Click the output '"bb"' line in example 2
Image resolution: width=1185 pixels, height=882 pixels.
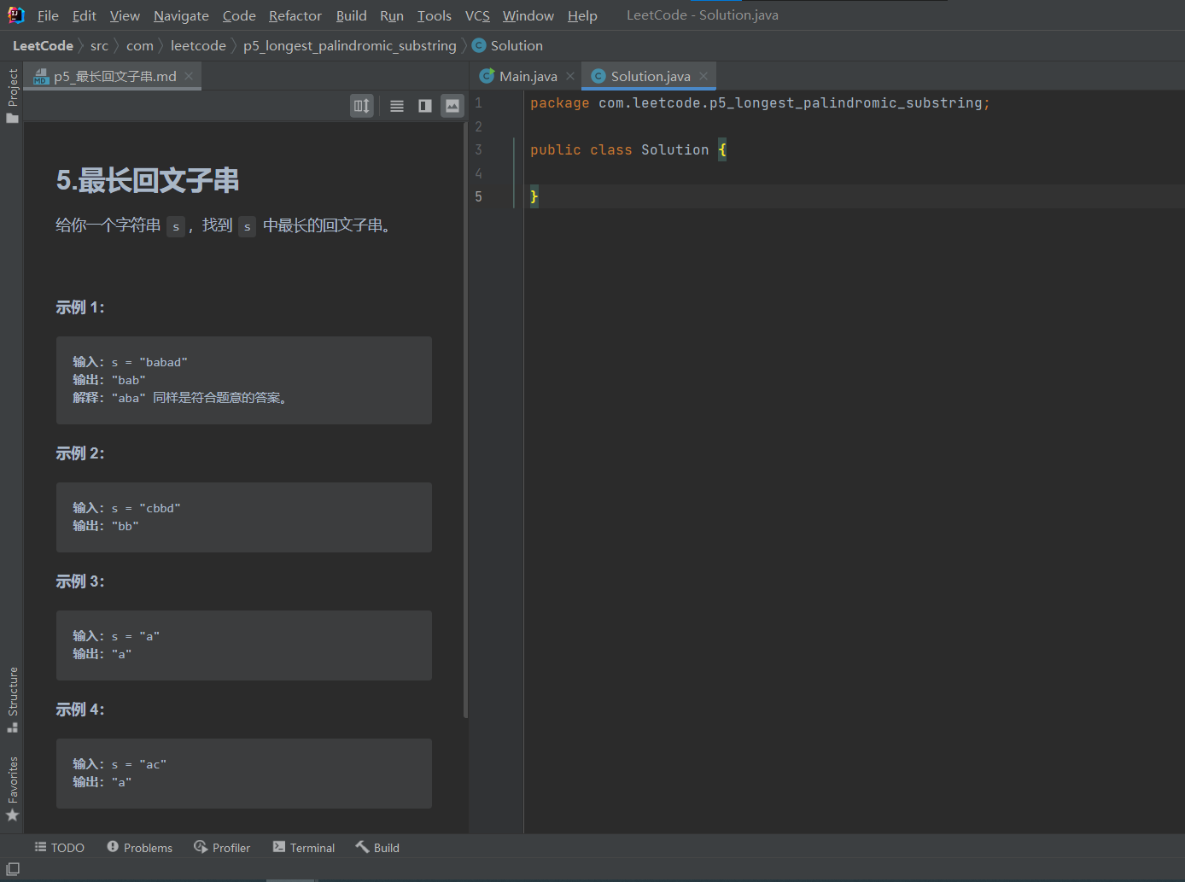click(106, 526)
